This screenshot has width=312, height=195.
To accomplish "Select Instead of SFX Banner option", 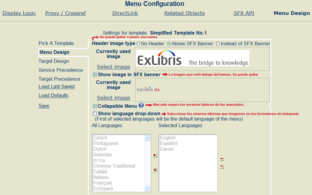I will pyautogui.click(x=218, y=44).
